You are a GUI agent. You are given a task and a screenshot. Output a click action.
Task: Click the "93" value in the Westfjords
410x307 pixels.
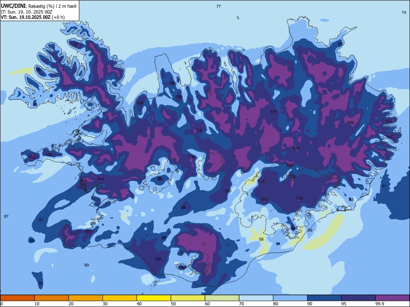pos(35,104)
